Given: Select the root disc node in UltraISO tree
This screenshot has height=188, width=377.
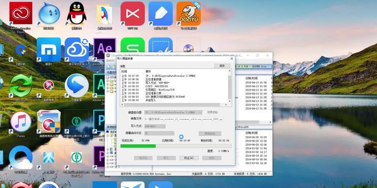Looking at the screenshot, I should coord(111,78).
